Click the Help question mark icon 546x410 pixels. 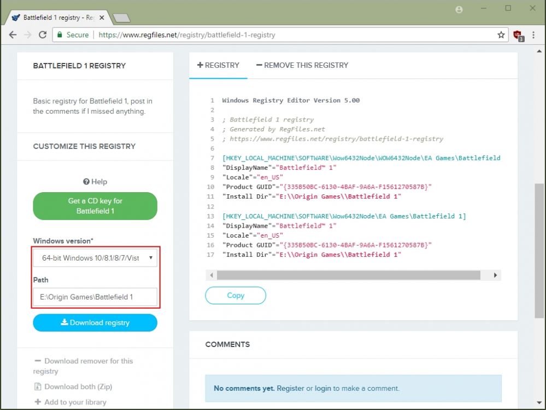click(x=86, y=182)
